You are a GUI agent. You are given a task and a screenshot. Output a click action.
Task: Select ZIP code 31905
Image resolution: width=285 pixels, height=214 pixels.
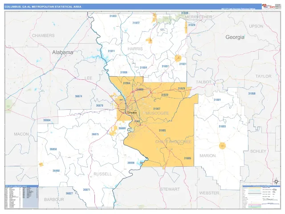(162, 131)
